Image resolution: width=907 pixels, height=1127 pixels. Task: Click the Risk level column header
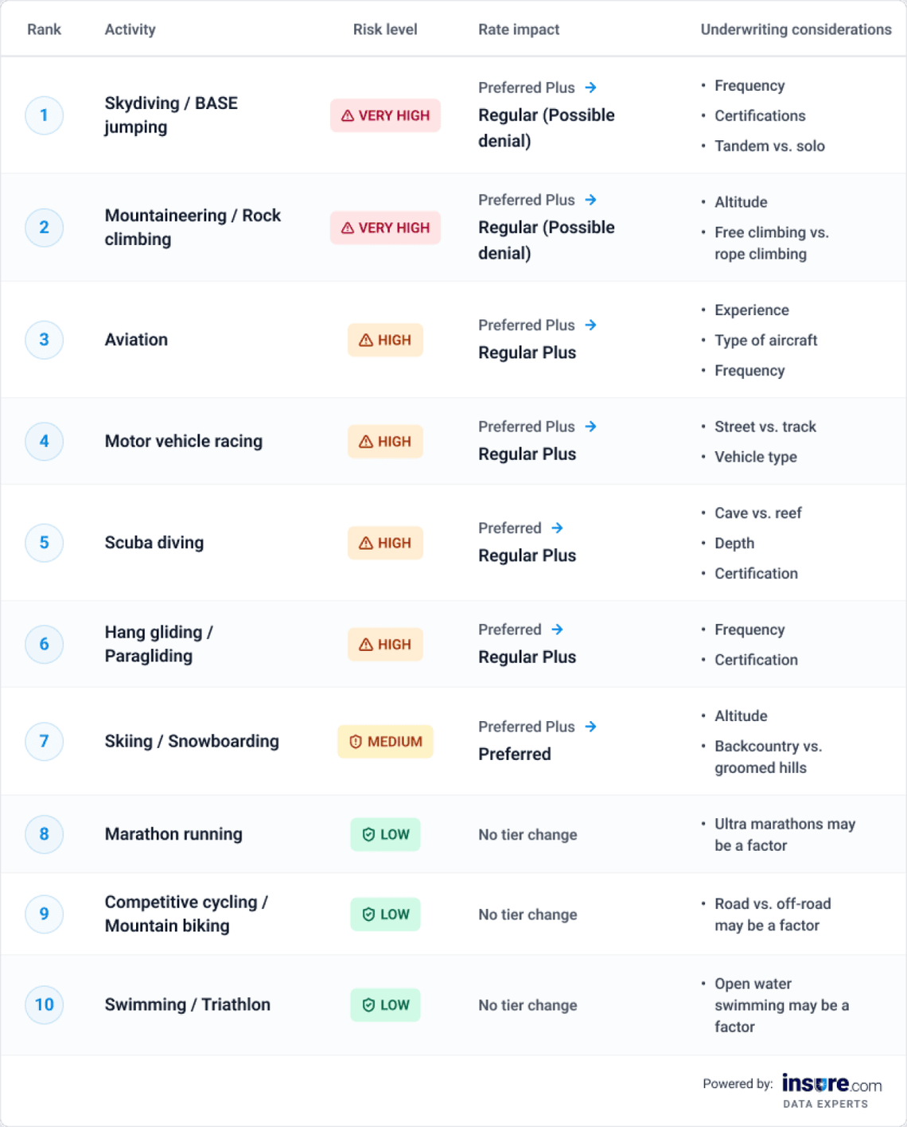point(385,29)
